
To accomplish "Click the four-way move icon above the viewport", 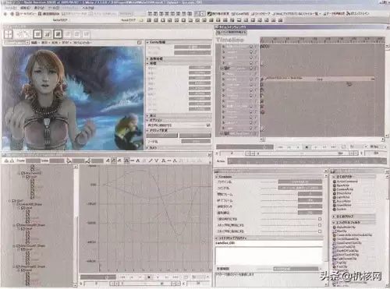I will coord(8,34).
